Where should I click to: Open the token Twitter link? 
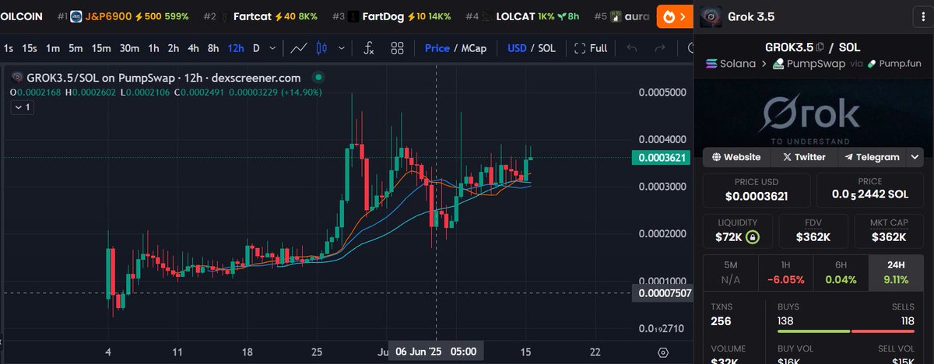point(804,157)
